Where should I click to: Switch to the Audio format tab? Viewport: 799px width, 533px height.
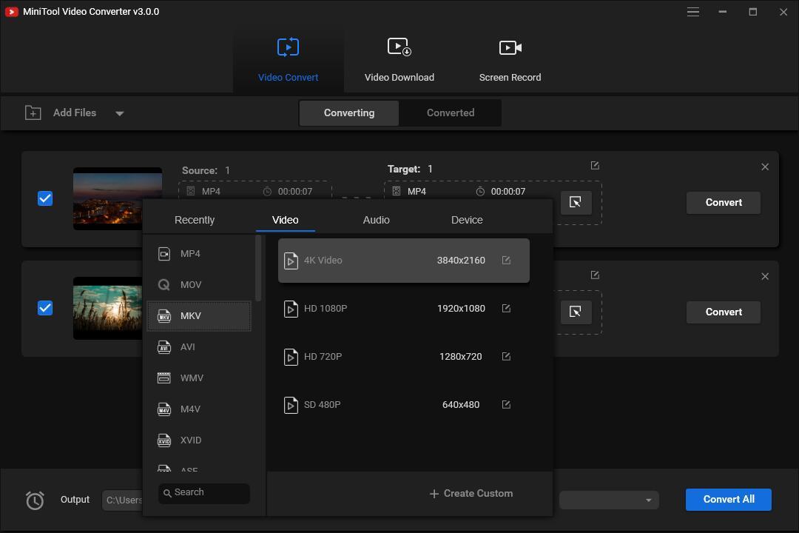376,220
